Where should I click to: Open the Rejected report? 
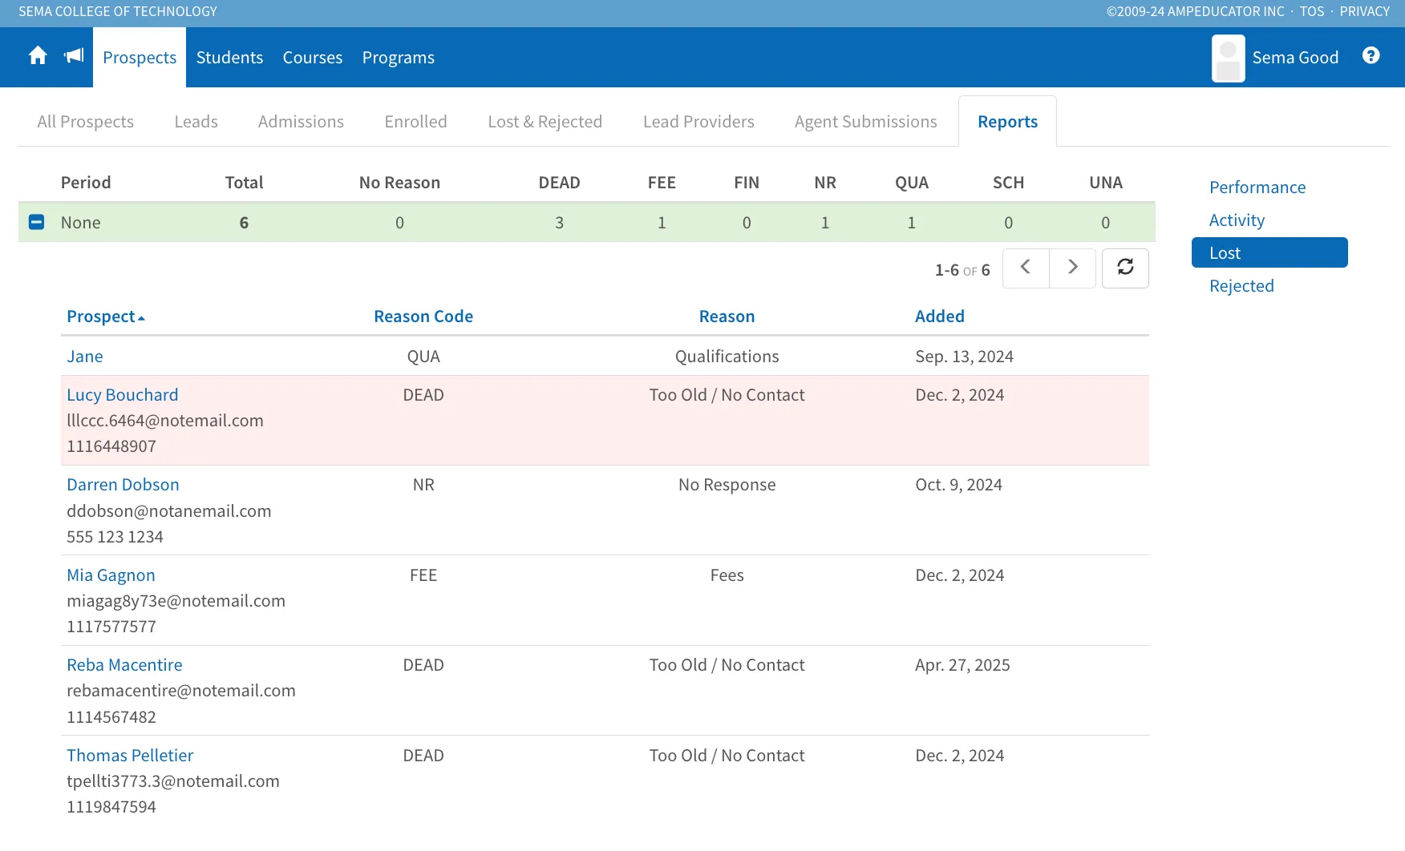point(1241,286)
